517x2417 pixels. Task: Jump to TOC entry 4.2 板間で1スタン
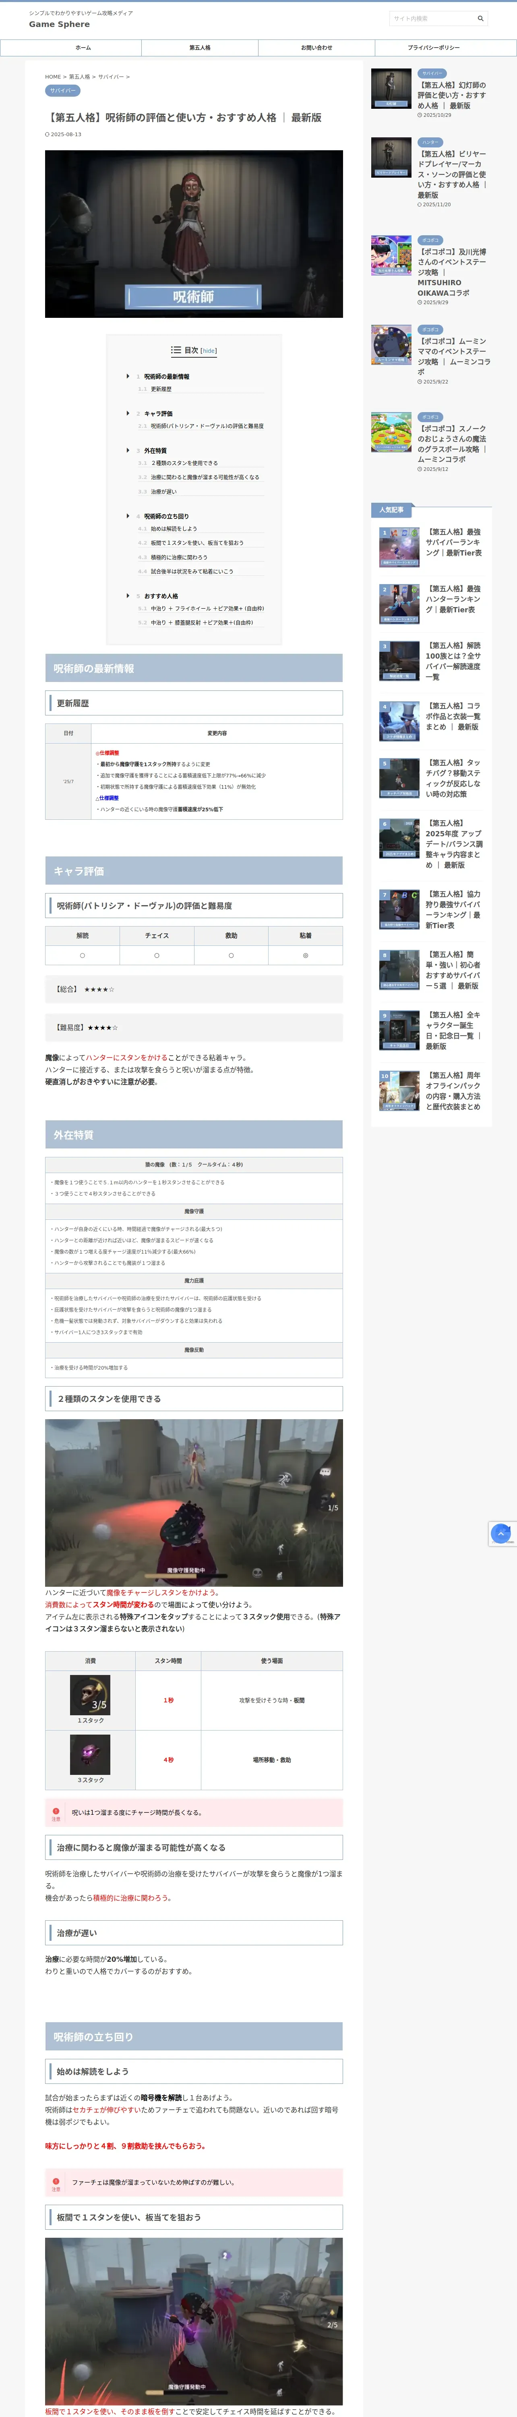(x=197, y=543)
